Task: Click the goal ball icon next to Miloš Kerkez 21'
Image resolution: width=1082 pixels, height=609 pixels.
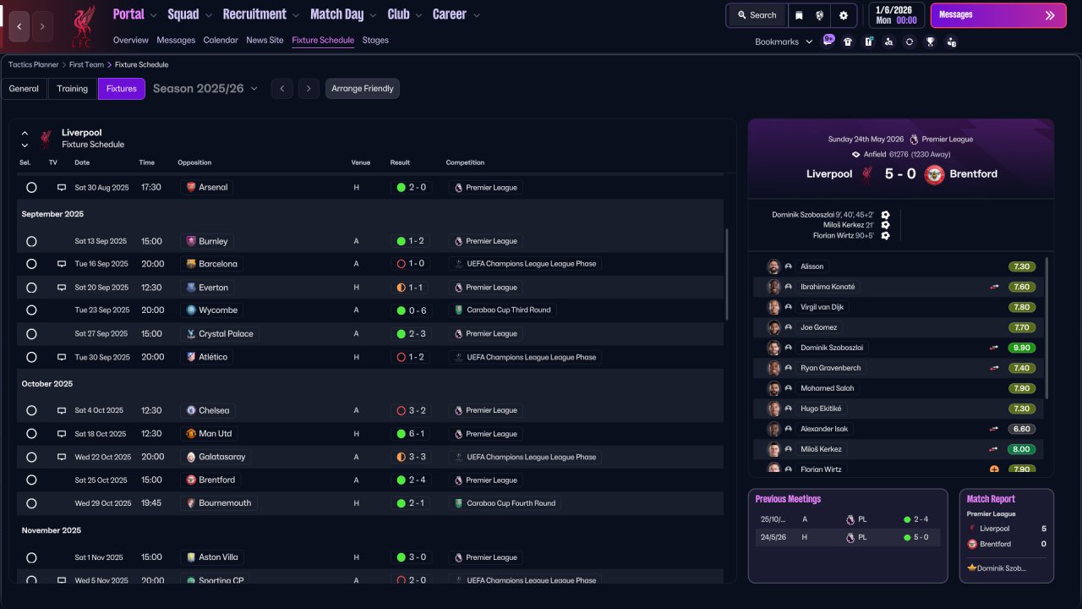Action: (885, 225)
